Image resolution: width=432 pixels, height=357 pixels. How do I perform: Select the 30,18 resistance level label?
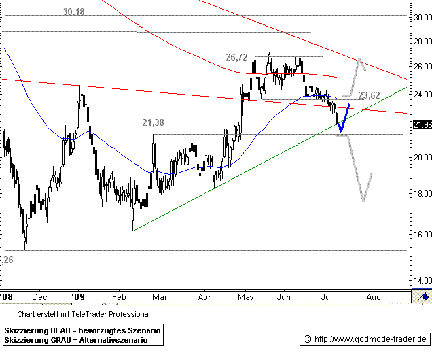73,12
